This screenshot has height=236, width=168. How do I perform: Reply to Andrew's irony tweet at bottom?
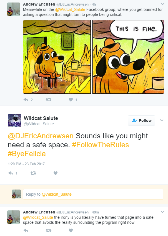click(26, 230)
